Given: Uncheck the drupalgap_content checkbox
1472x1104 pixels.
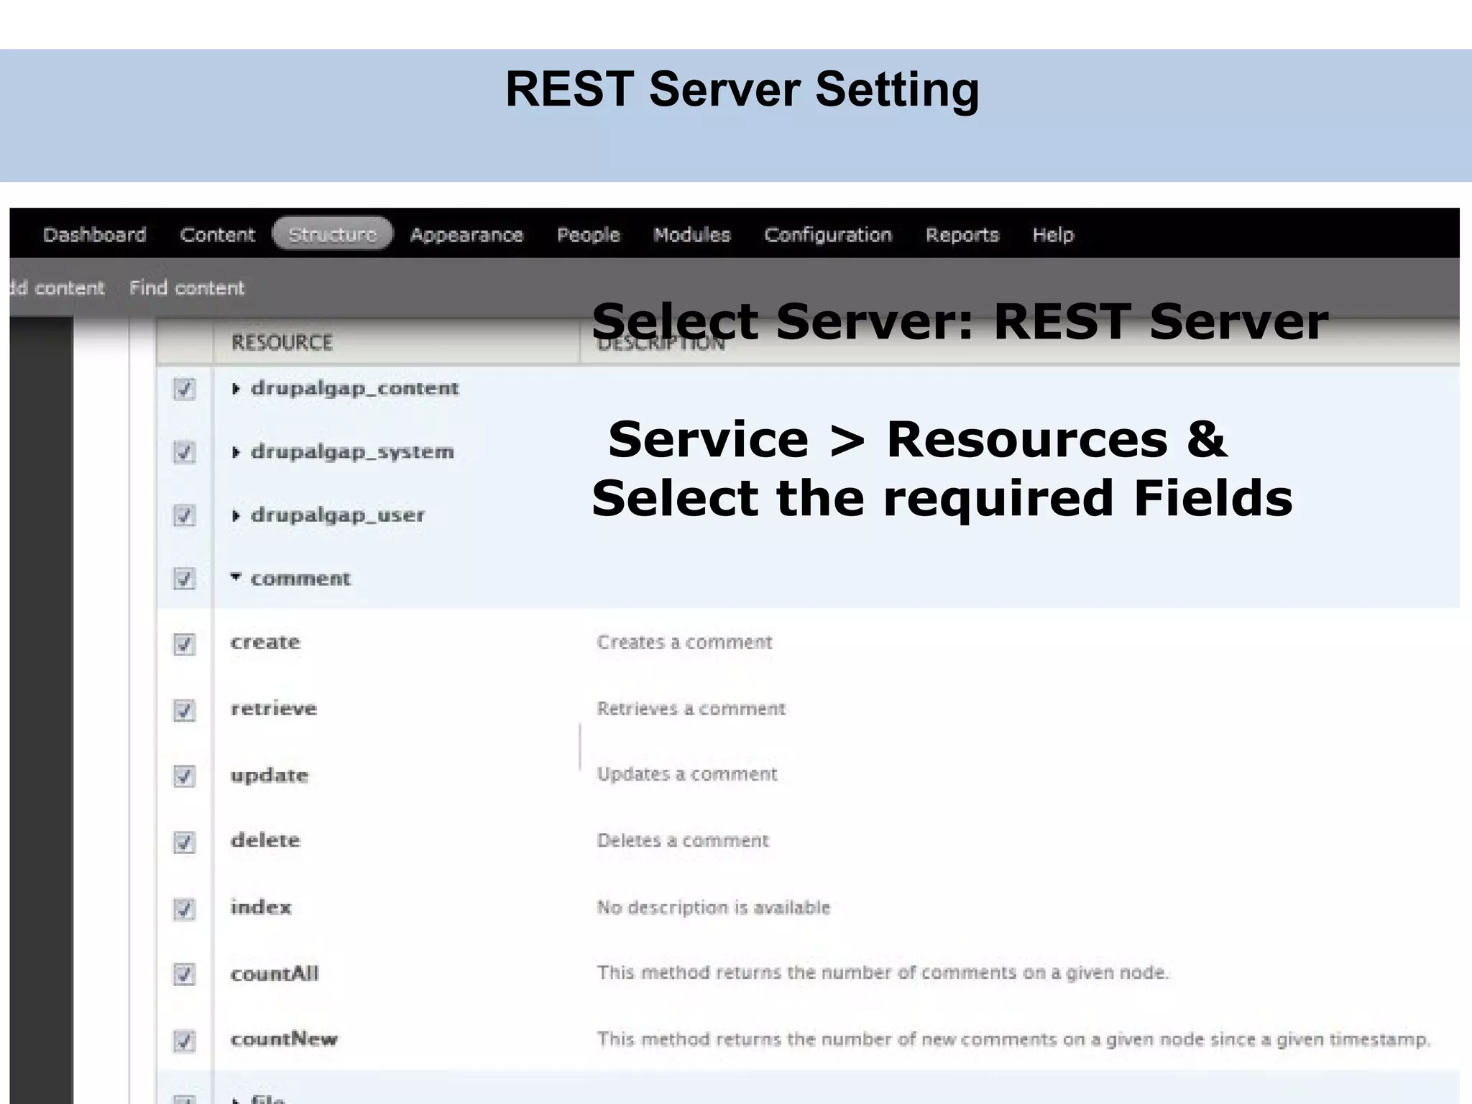Looking at the screenshot, I should click(x=184, y=389).
